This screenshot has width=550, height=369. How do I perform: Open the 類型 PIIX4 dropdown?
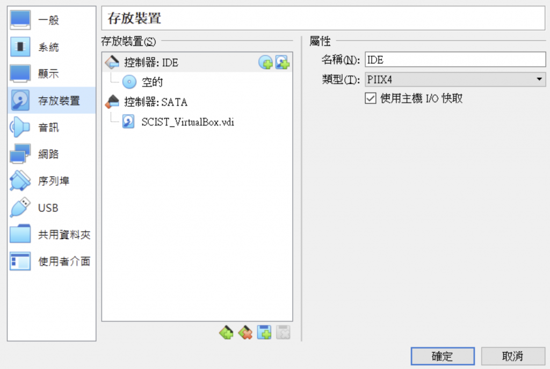coord(455,79)
